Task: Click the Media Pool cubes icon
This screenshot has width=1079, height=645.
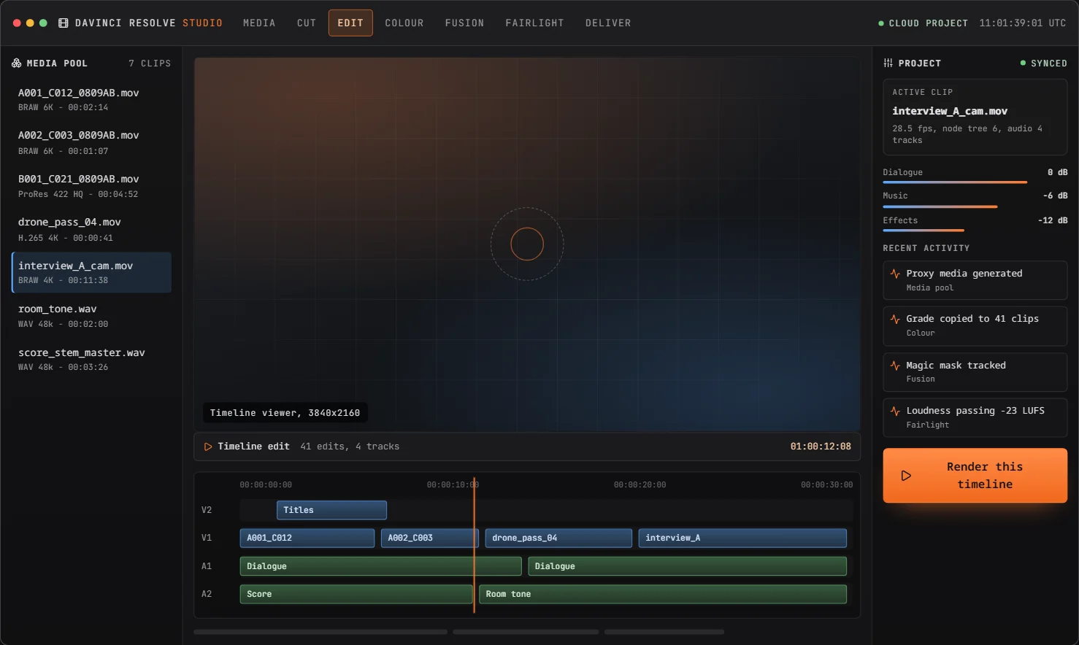Action: (x=16, y=63)
